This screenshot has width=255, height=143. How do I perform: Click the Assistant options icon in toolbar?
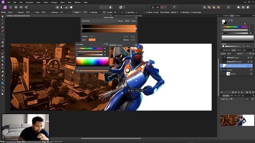(174, 7)
